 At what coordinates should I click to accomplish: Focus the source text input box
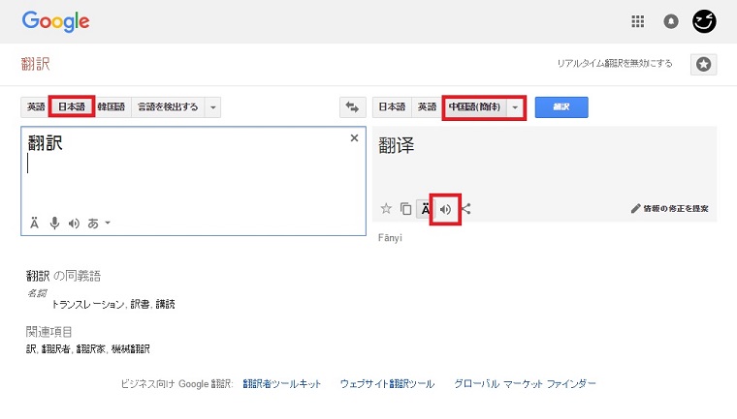(193, 181)
